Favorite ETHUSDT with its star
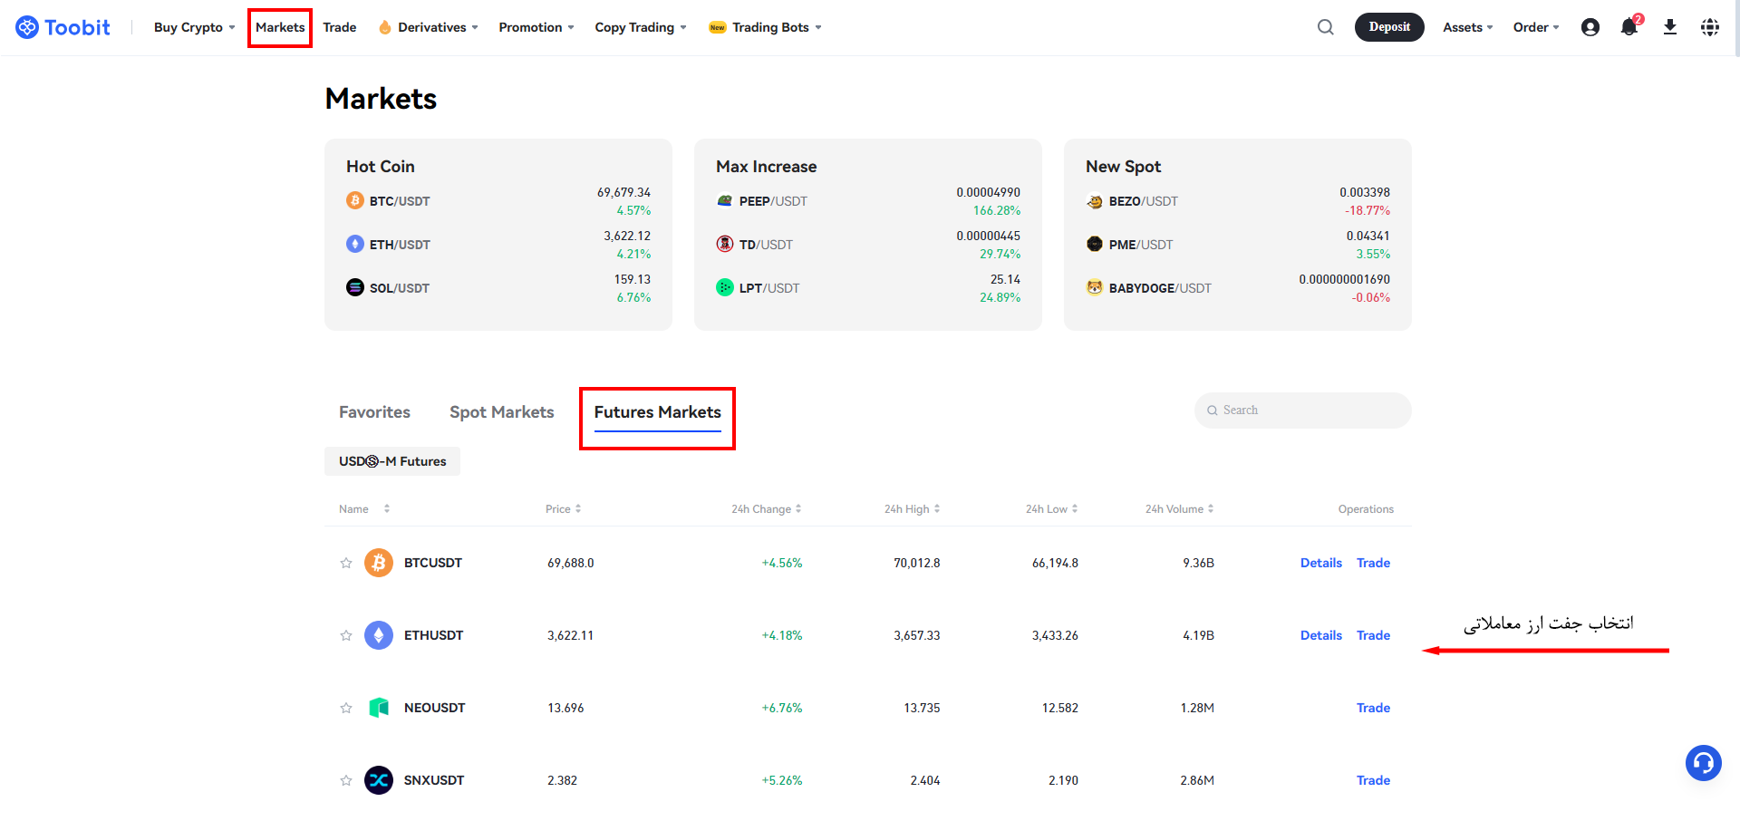The image size is (1740, 821). (x=346, y=635)
